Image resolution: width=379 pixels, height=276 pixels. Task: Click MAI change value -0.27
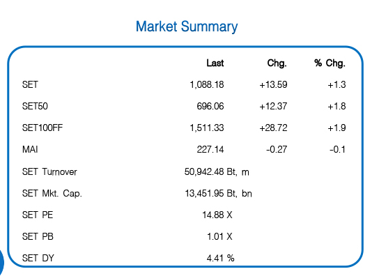tap(277, 149)
